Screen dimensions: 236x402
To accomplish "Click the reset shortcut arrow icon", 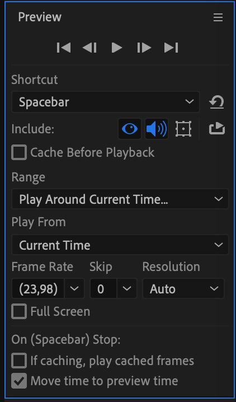I will 216,102.
